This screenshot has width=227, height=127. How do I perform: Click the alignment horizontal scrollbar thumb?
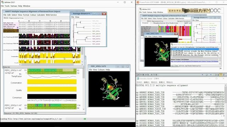(48, 64)
